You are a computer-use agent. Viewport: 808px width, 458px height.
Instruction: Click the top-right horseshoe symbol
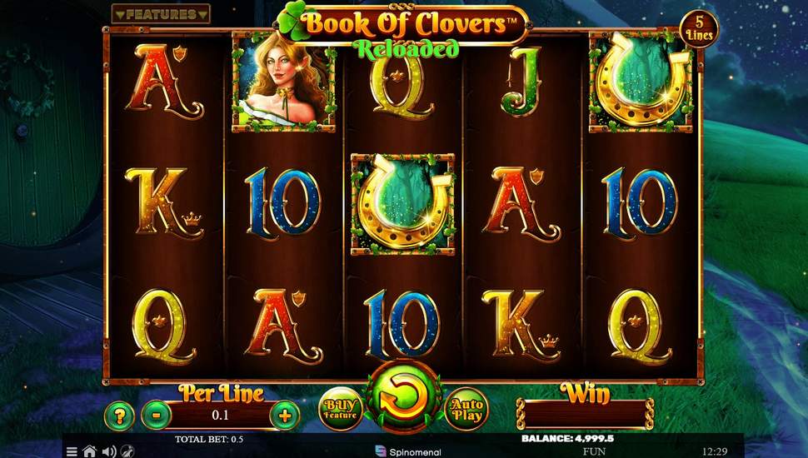(641, 82)
